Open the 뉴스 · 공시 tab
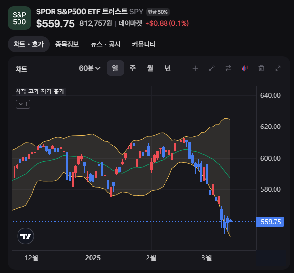Image resolution: width=294 pixels, height=273 pixels. pyautogui.click(x=105, y=44)
